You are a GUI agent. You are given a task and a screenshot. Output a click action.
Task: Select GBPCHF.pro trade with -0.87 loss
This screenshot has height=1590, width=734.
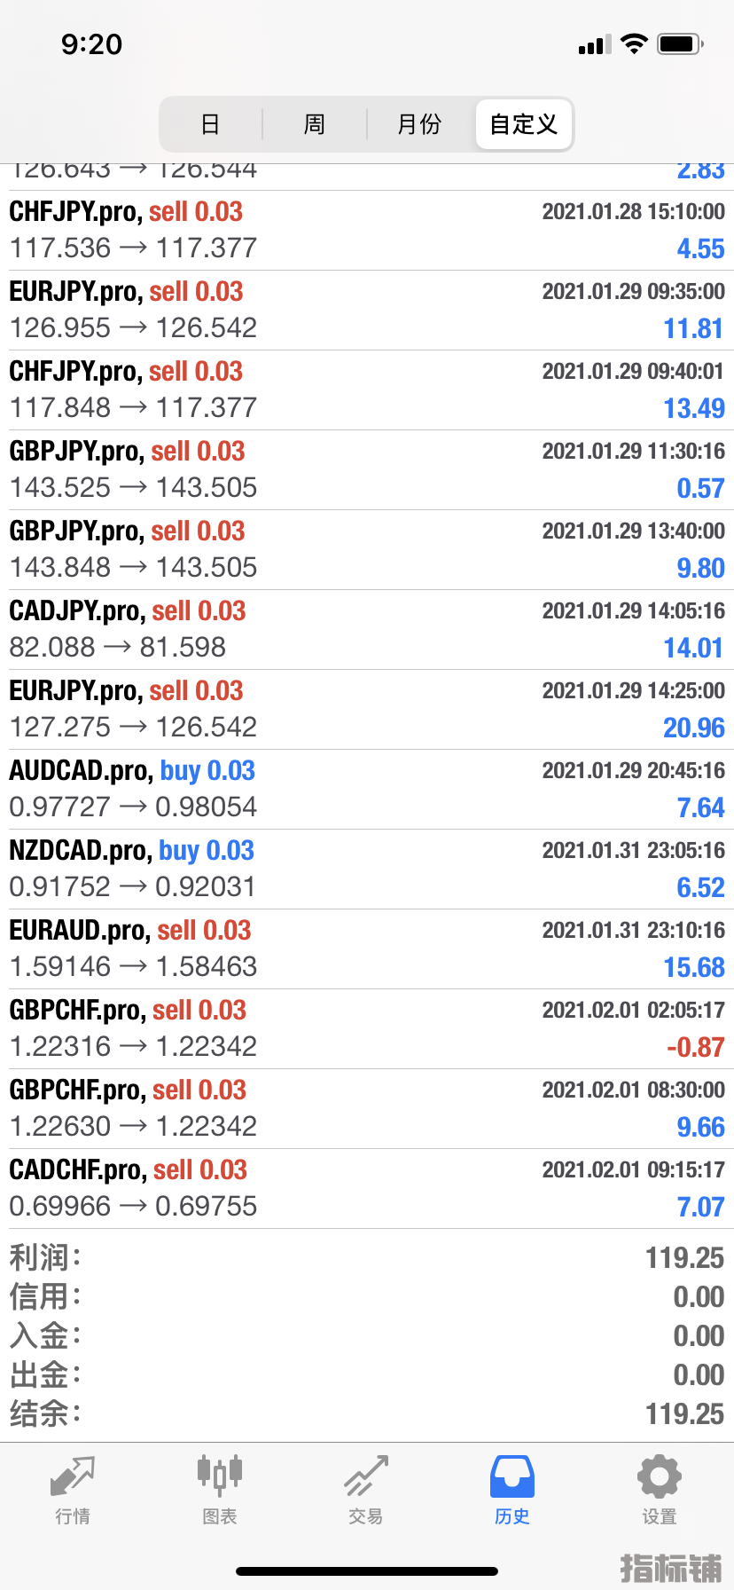pyautogui.click(x=367, y=1029)
